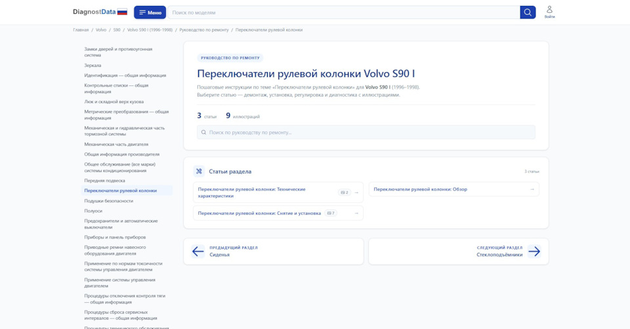Open Volvo S90 I (1996-1998) breadcrumb

point(150,30)
